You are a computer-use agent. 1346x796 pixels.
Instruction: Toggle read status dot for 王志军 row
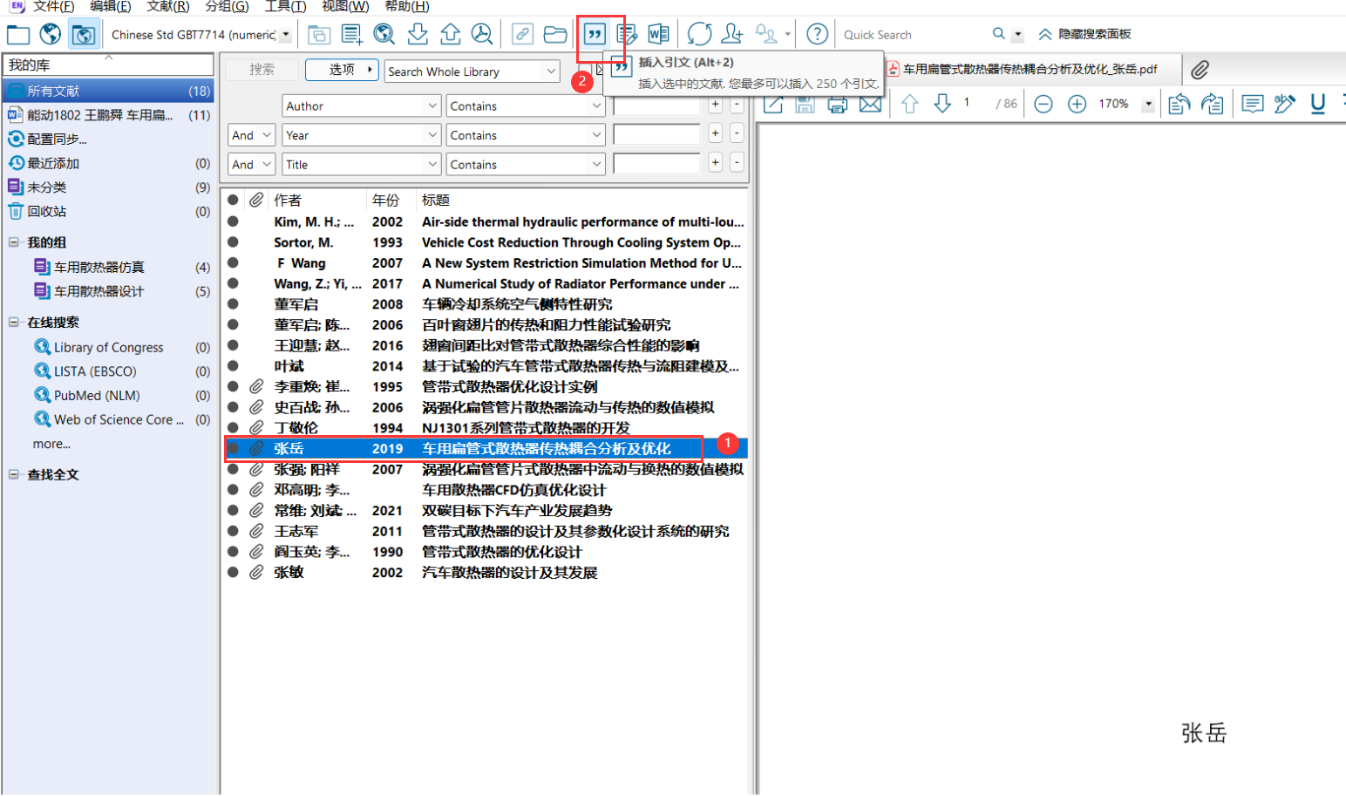[233, 531]
